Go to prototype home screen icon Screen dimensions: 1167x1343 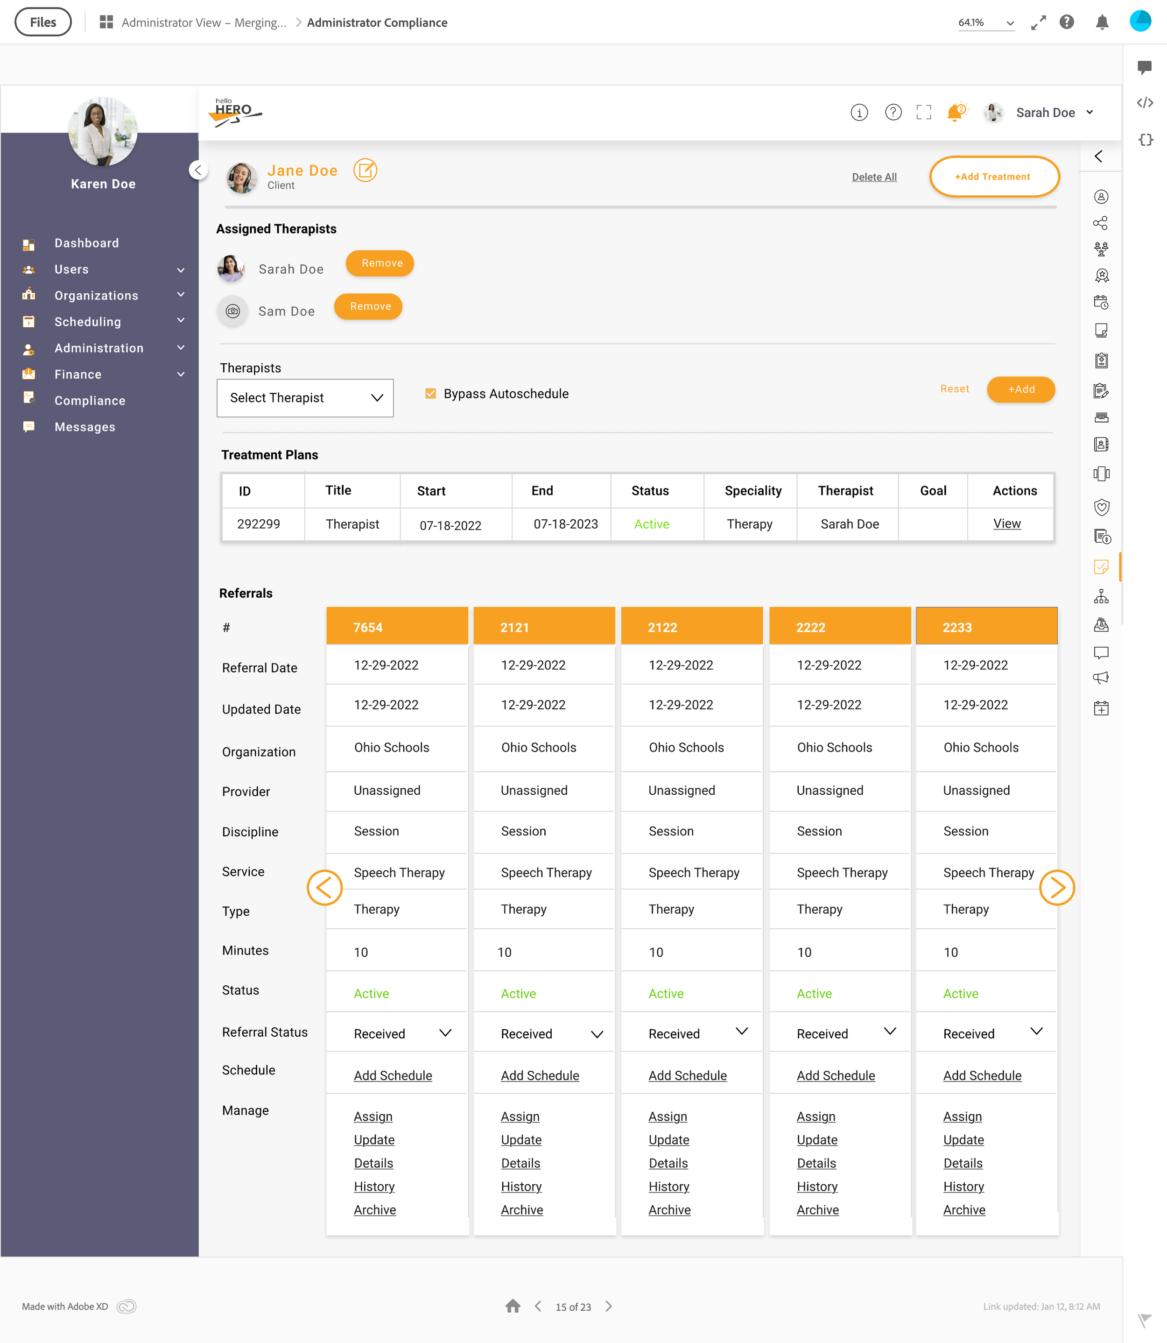tap(513, 1306)
